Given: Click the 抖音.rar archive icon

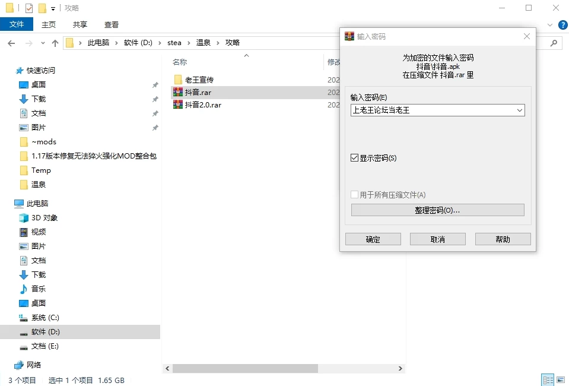Looking at the screenshot, I should click(x=178, y=92).
